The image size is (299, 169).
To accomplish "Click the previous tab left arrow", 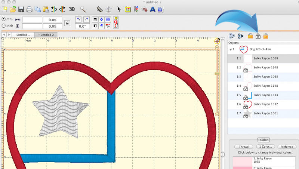I will tap(4, 34).
